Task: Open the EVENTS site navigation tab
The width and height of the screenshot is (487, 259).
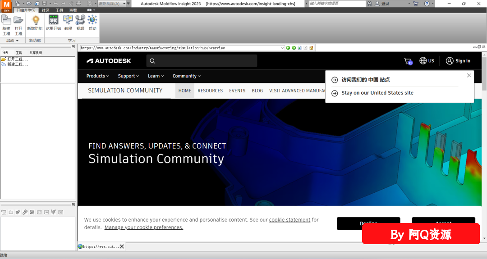Action: 237,91
